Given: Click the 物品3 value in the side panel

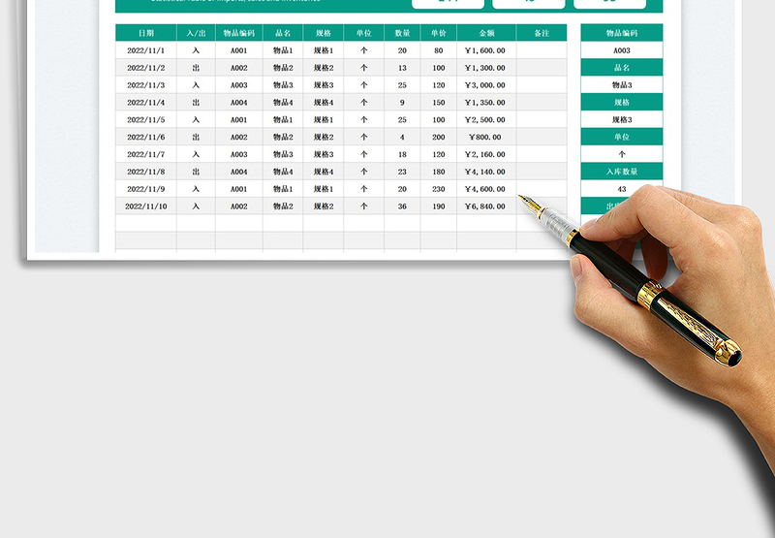Looking at the screenshot, I should pos(622,85).
